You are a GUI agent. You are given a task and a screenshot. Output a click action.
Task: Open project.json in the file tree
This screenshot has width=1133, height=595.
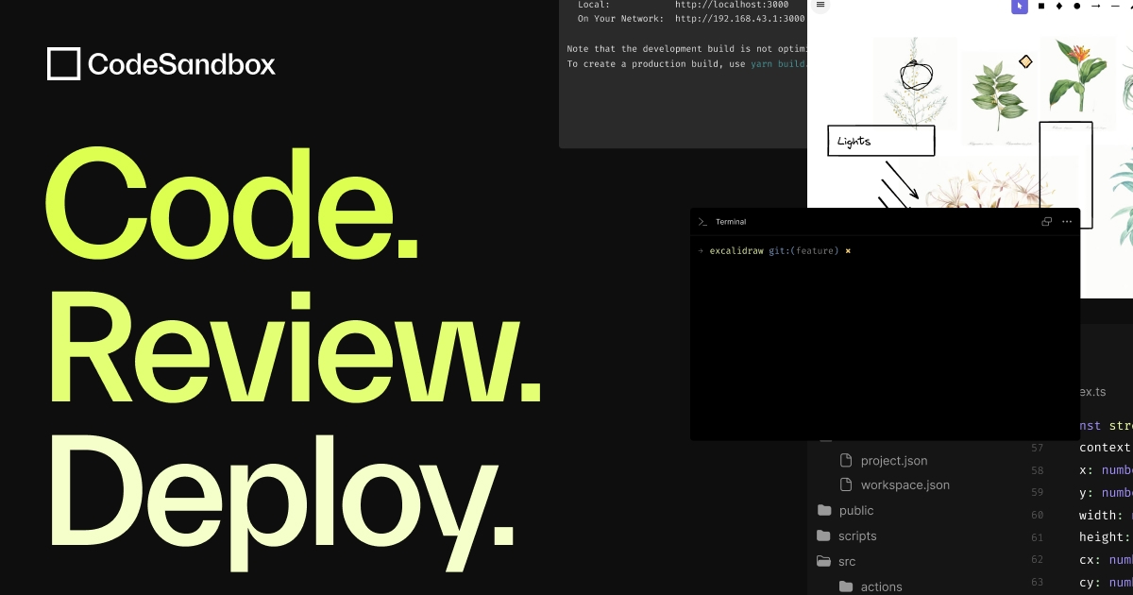893,461
